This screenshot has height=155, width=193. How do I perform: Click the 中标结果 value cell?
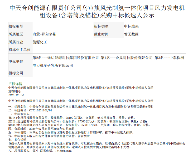pos(131,26)
